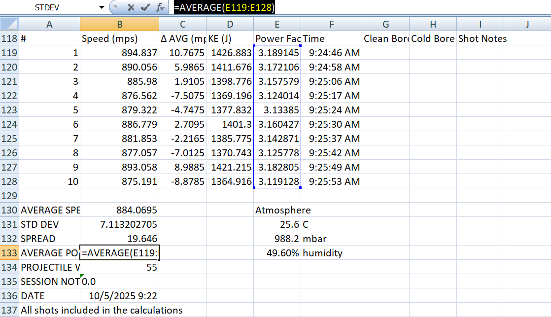The height and width of the screenshot is (317, 551).
Task: Click the humidity value 49.60%
Action: (277, 253)
